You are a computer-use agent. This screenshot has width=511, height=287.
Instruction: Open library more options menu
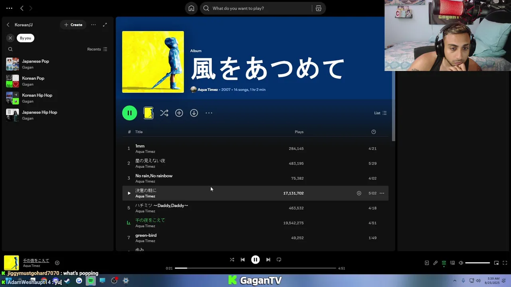pyautogui.click(x=93, y=25)
